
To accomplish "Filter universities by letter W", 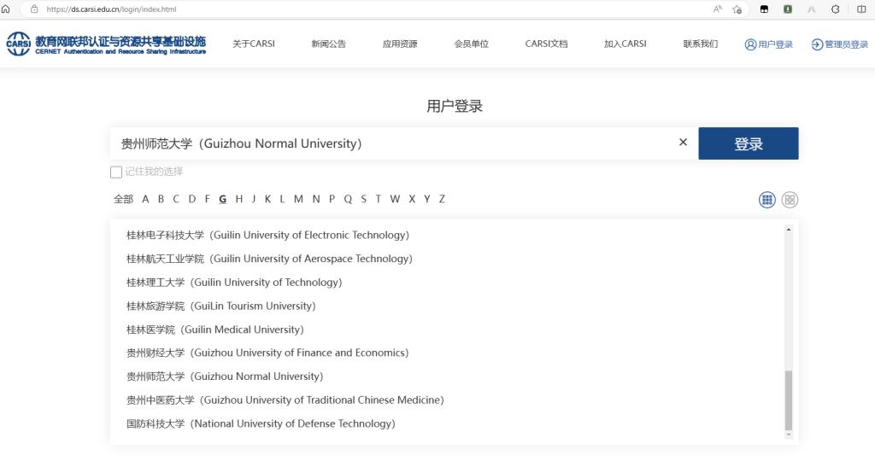I will point(395,199).
